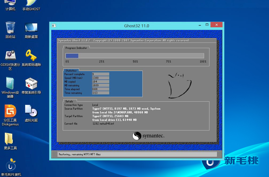Click the Ghost32 11.0 title bar
Image resolution: width=269 pixels, height=177 pixels.
[137, 26]
